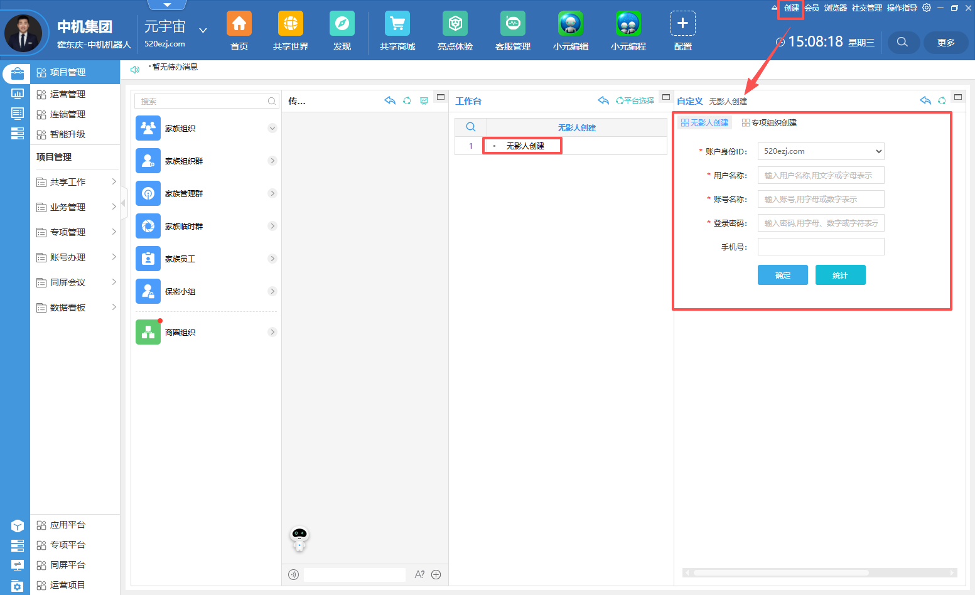The height and width of the screenshot is (595, 975).
Task: Open the 元宇宙 dropdown arrow
Action: coord(203,30)
